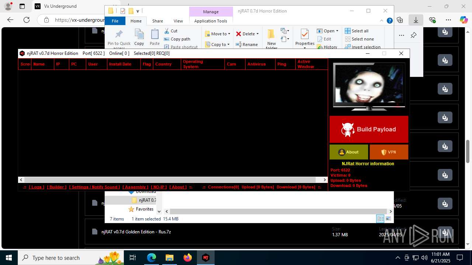The width and height of the screenshot is (472, 265).
Task: Open Edge settings and more ellipsis
Action: pyautogui.click(x=448, y=20)
